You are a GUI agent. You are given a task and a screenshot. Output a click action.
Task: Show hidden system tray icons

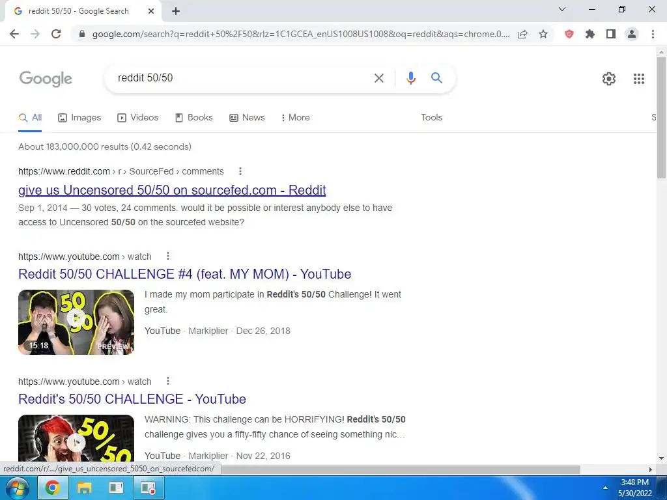coord(605,488)
